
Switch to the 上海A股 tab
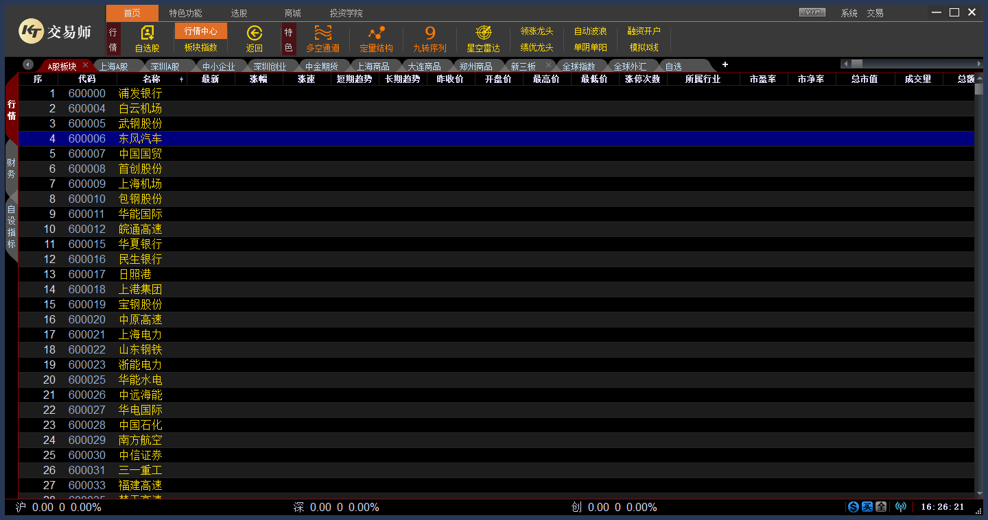(x=114, y=66)
